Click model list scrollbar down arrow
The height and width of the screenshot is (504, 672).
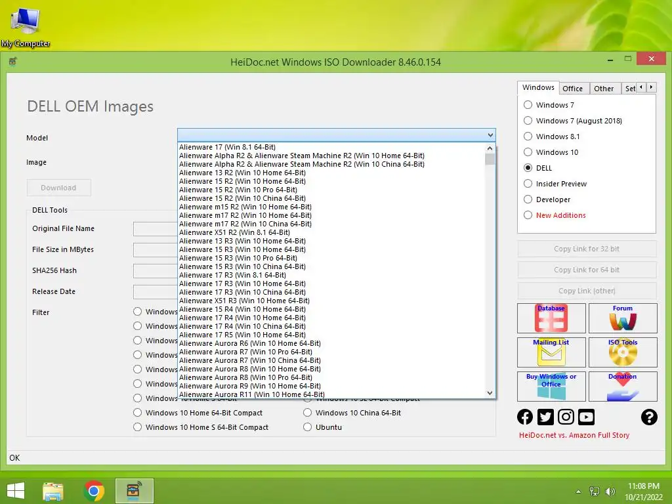[x=490, y=393]
